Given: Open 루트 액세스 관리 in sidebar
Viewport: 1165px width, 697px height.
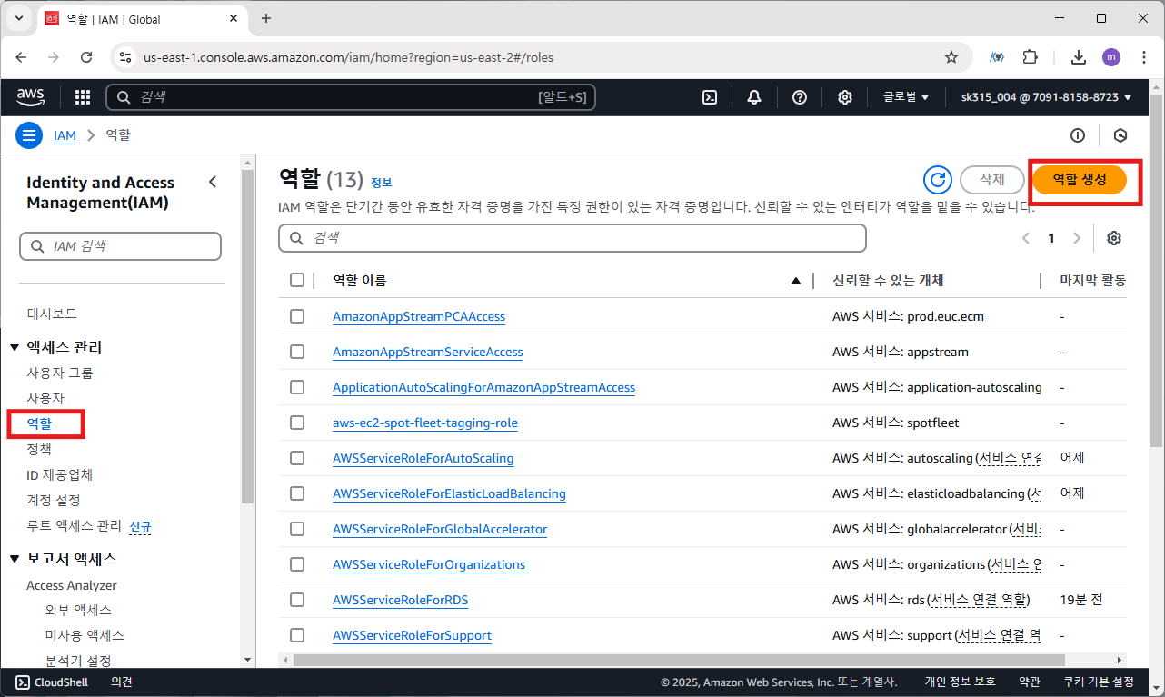Looking at the screenshot, I should tap(74, 525).
